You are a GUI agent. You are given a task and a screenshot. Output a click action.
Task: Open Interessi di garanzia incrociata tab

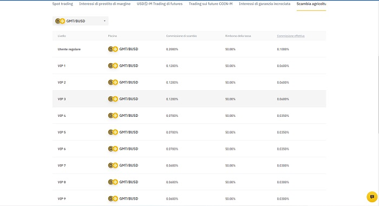[265, 4]
